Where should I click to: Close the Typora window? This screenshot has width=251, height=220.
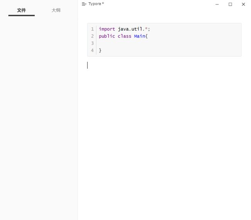click(243, 4)
